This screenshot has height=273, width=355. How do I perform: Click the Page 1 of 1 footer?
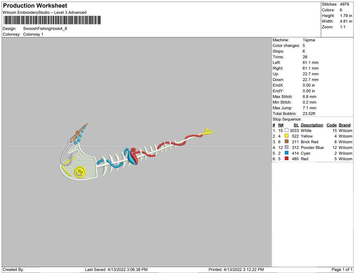coord(342,270)
